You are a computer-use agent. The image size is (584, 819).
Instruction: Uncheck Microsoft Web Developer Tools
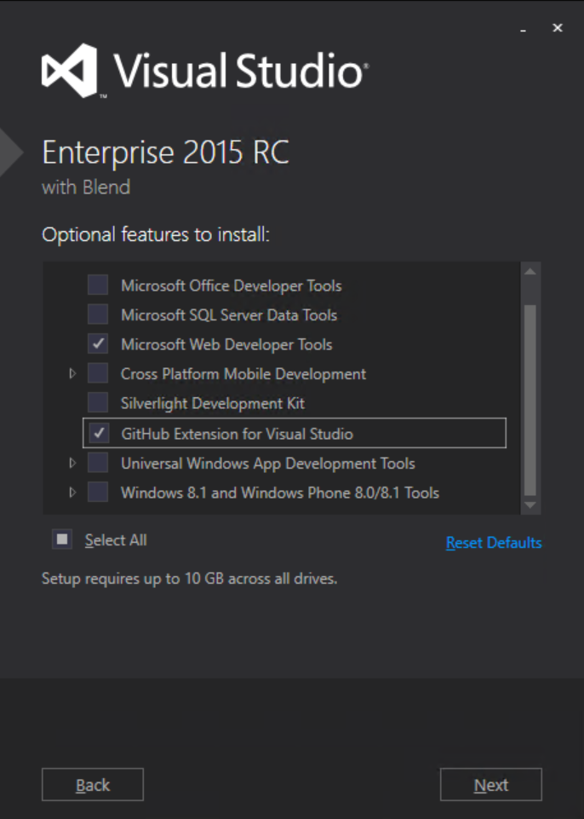click(98, 344)
